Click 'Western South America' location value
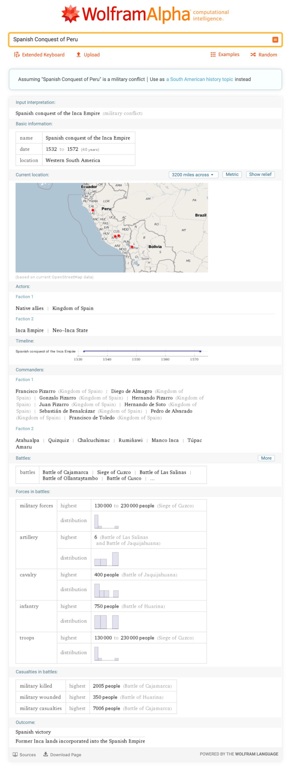287x765 pixels. tap(73, 160)
